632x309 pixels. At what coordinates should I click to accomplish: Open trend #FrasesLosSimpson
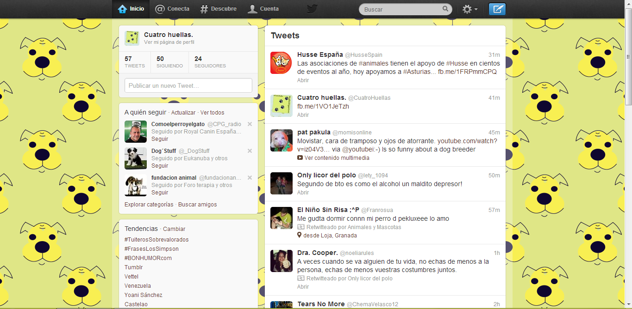151,249
